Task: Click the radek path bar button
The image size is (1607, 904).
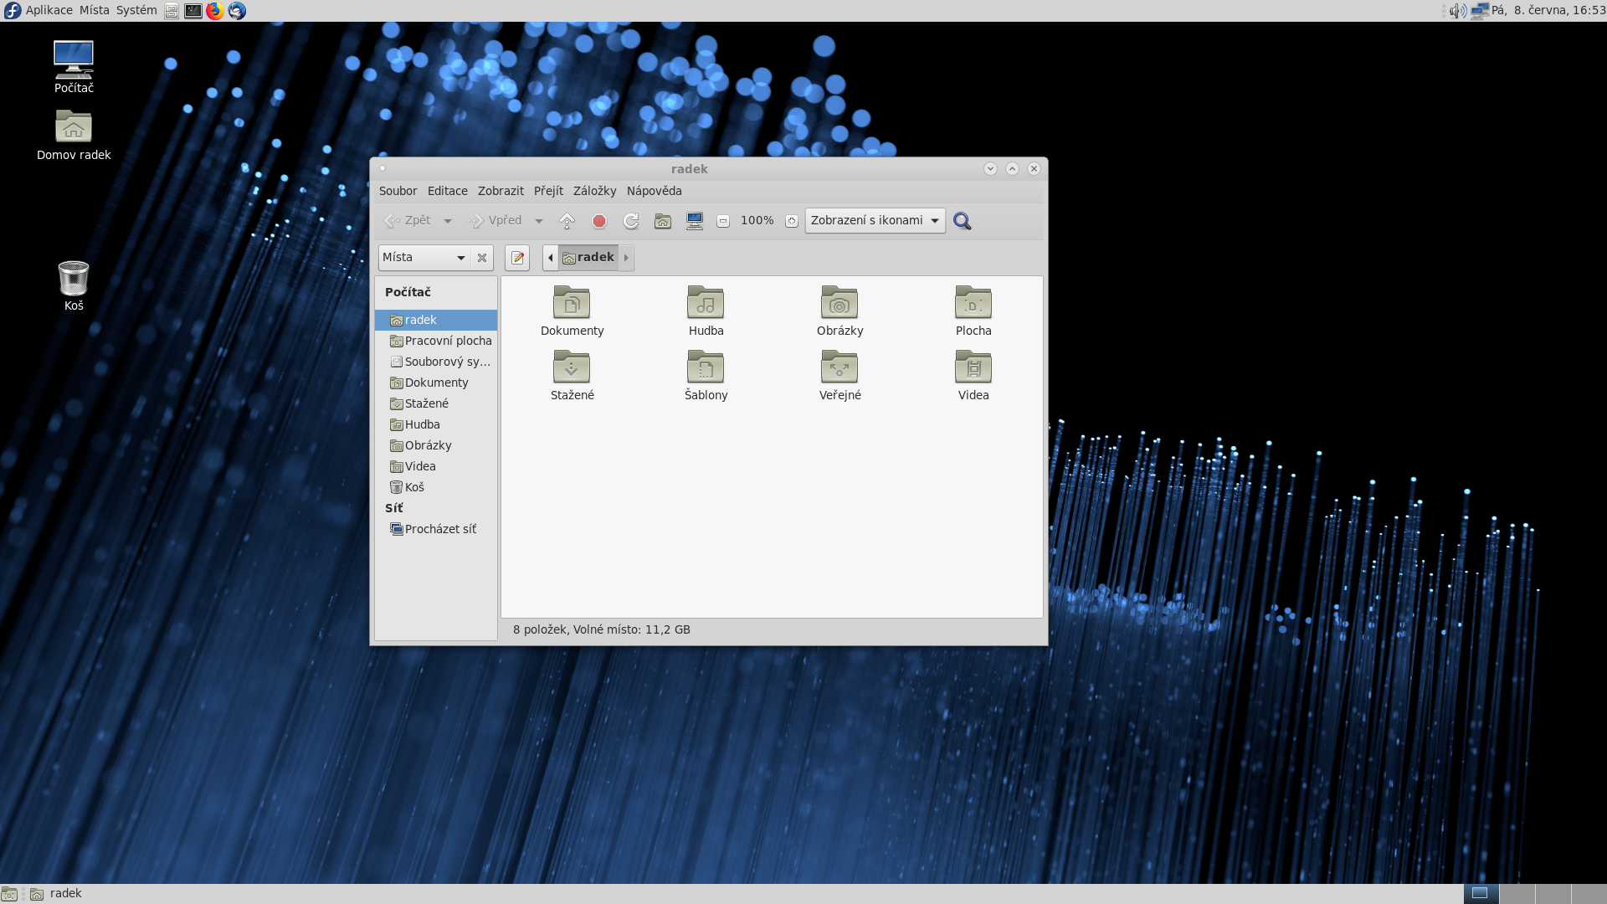Action: tap(588, 258)
